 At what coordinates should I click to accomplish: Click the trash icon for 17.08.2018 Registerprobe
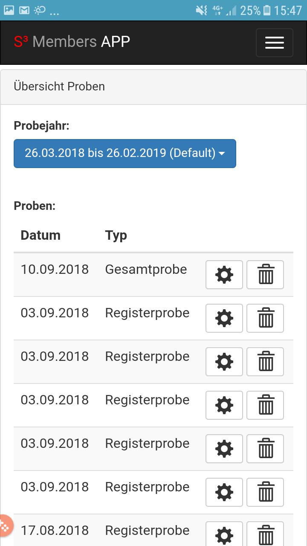(265, 534)
